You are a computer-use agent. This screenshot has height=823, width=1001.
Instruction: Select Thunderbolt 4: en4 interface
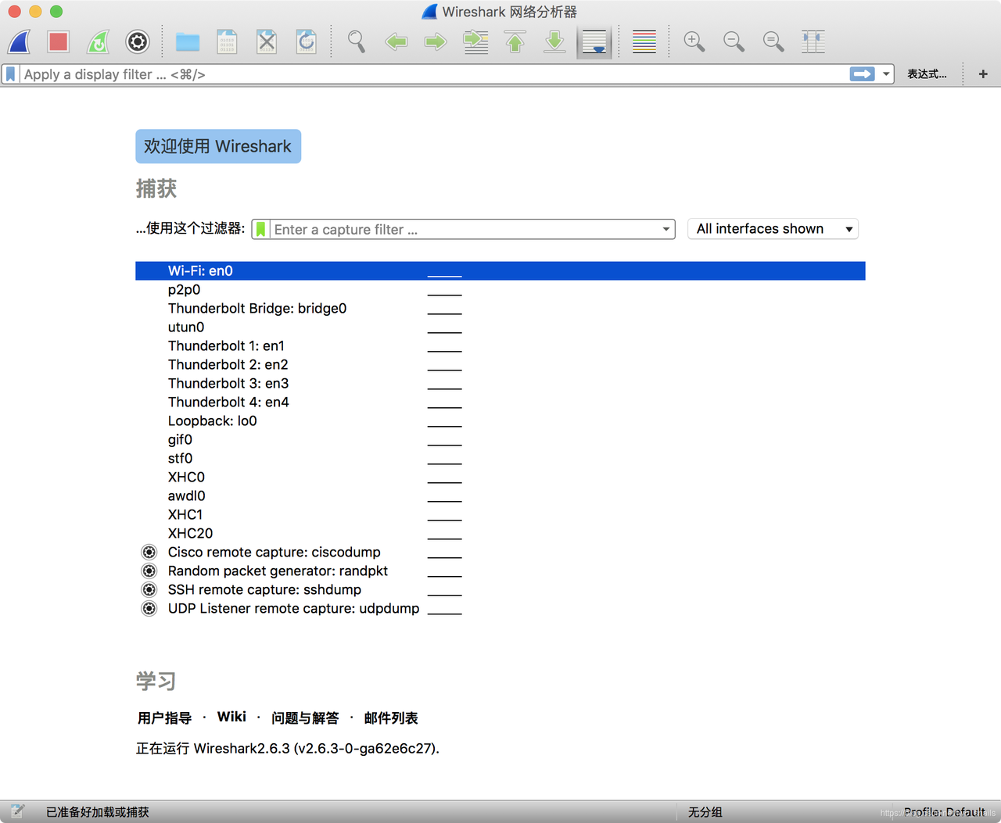[500, 402]
